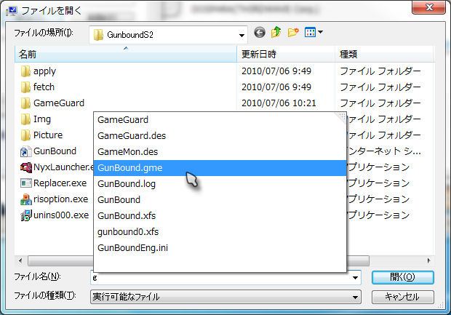Viewport: 451px width, 315px height.
Task: Click apply folder date 2010/07/06 9:49
Action: [x=276, y=71]
